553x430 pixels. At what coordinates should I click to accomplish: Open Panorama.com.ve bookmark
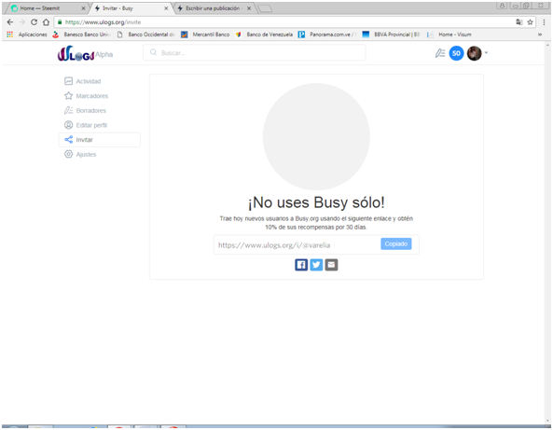pos(328,35)
